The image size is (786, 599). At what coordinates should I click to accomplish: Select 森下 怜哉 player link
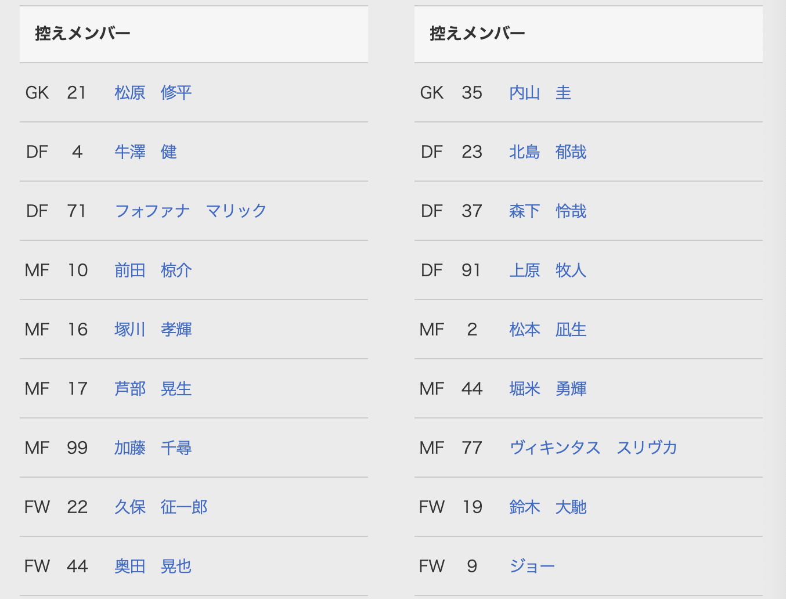pyautogui.click(x=548, y=211)
